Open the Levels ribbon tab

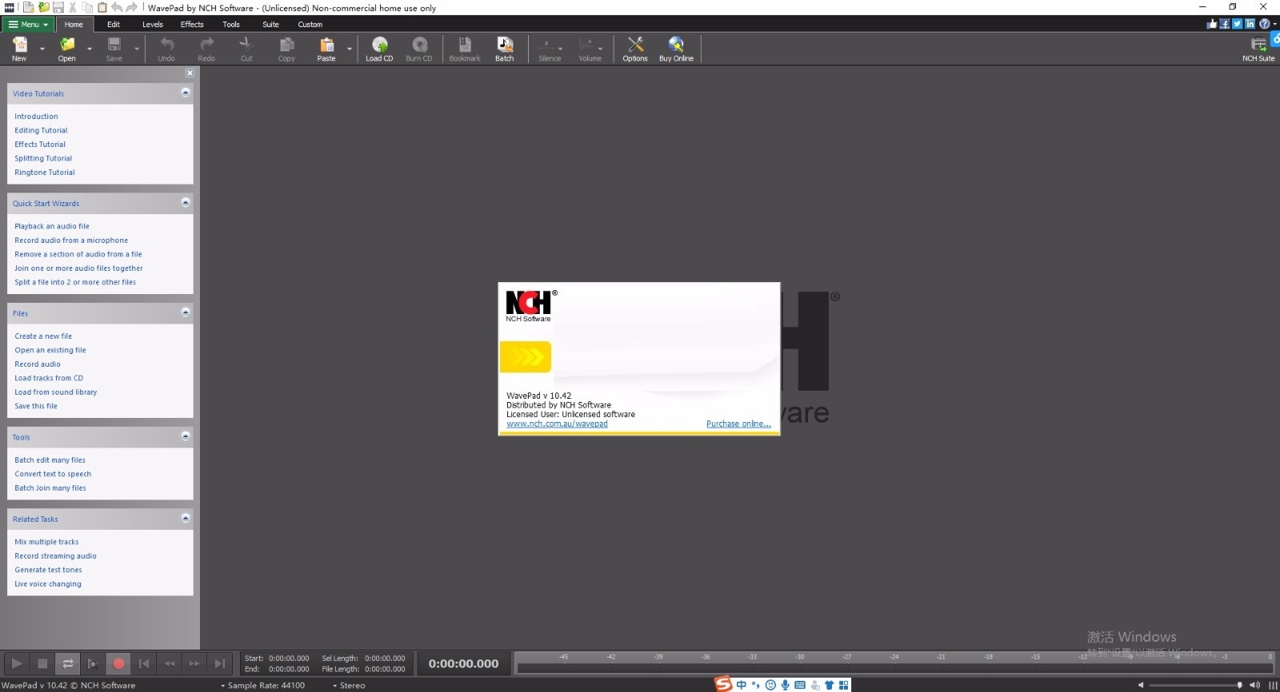tap(152, 25)
